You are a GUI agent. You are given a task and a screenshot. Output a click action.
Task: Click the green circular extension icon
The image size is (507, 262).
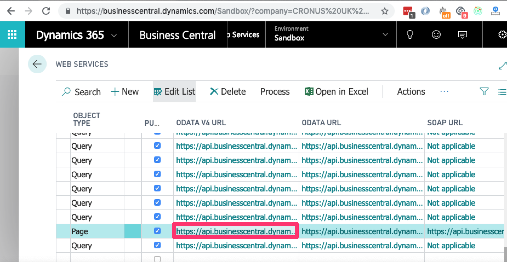[x=478, y=11]
